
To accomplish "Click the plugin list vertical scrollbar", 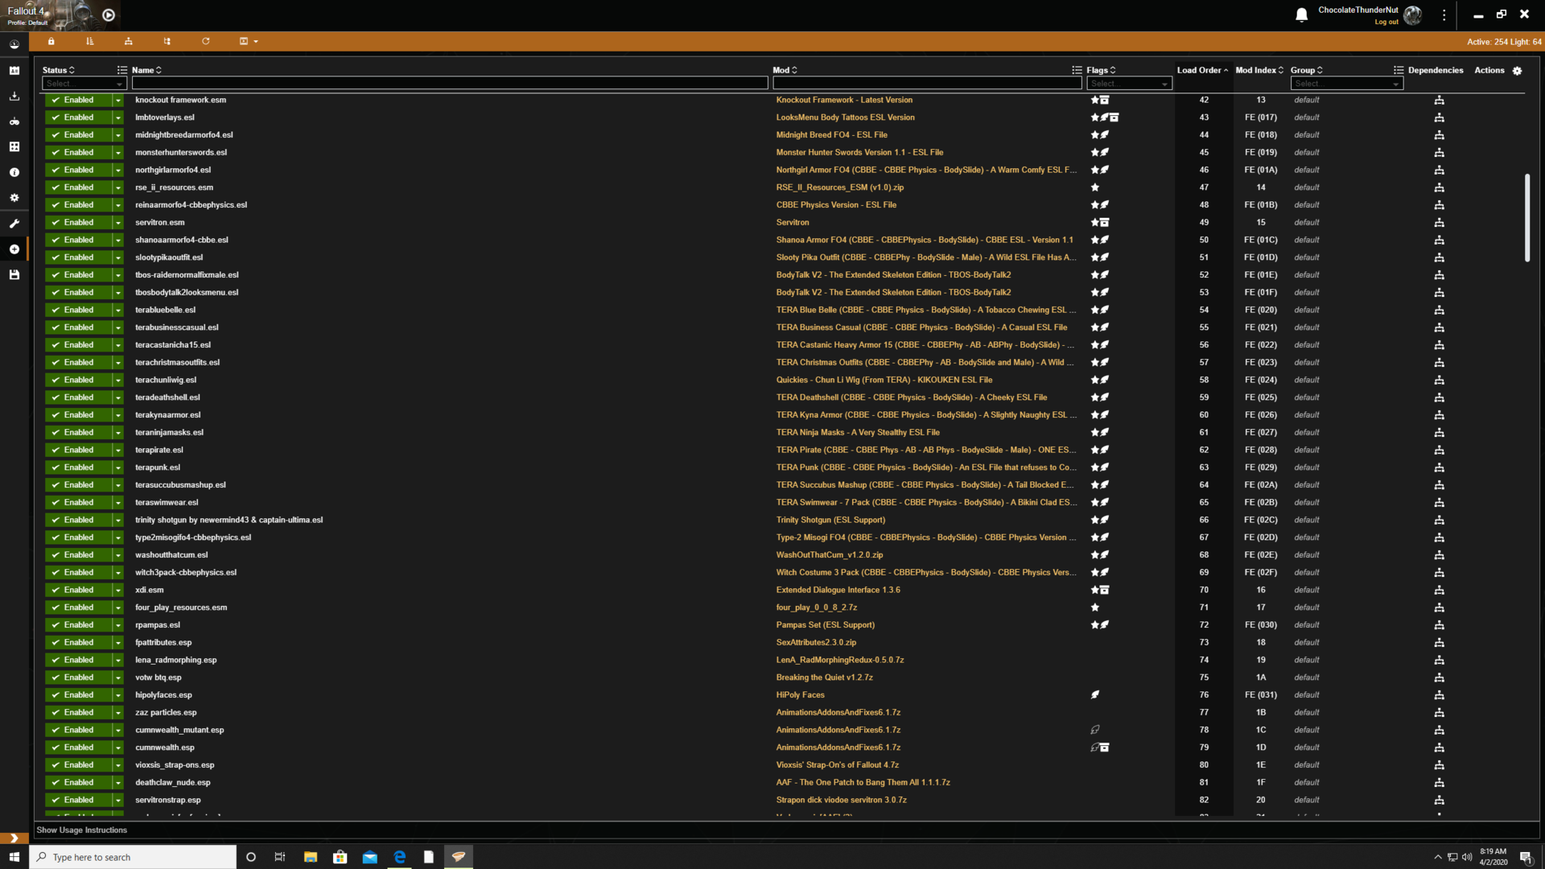I will tap(1526, 217).
